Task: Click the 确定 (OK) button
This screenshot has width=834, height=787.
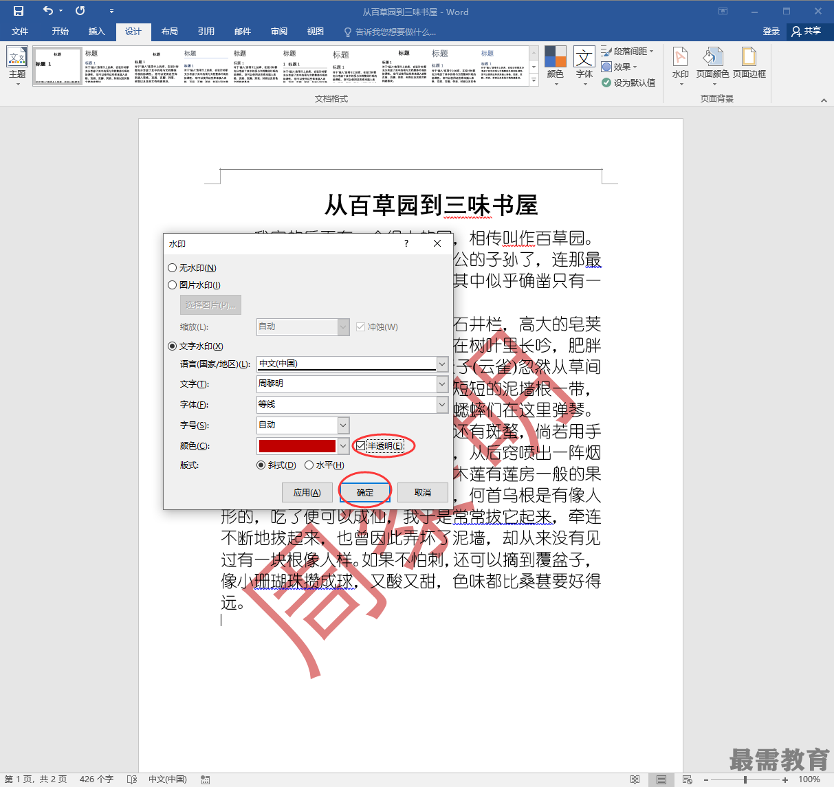Action: pyautogui.click(x=365, y=493)
